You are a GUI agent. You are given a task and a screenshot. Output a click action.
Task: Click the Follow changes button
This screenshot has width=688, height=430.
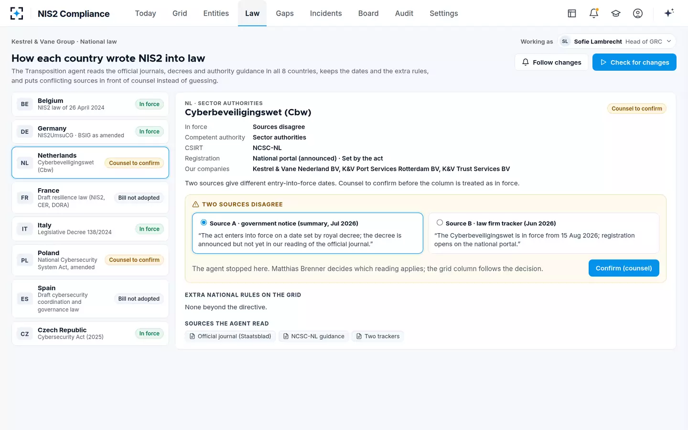551,62
